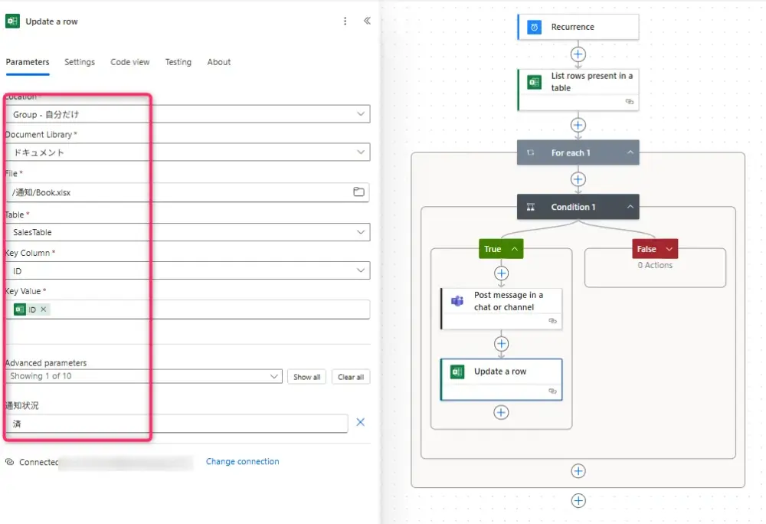
Task: Click the Change connection link
Action: [x=242, y=462]
